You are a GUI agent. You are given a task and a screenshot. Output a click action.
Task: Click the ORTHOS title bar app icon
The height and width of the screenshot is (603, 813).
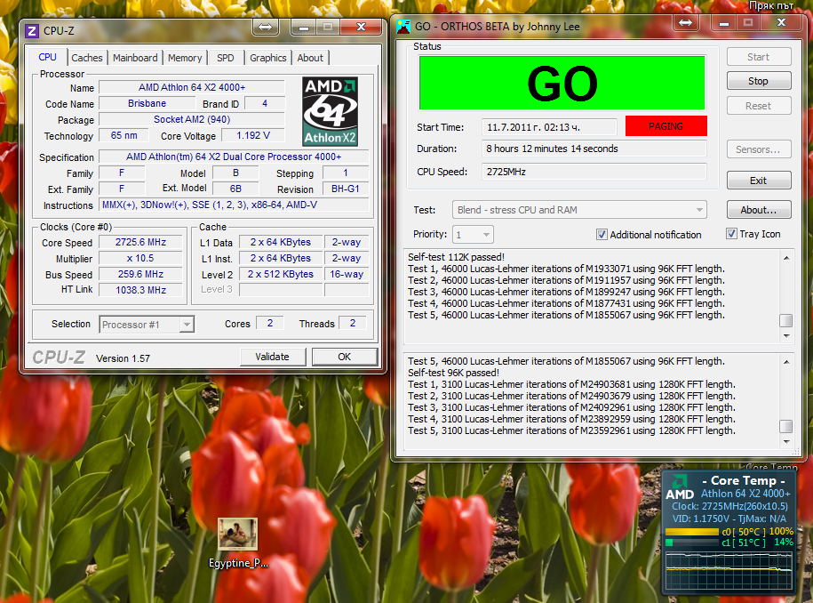[403, 26]
